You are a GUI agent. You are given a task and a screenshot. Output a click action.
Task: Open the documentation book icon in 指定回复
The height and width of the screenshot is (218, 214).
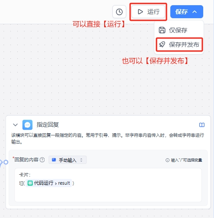(x=202, y=125)
